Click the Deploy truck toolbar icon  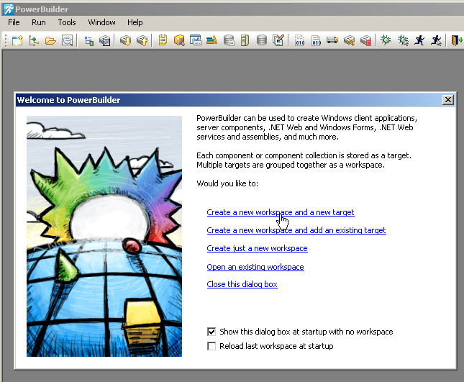[x=332, y=40]
